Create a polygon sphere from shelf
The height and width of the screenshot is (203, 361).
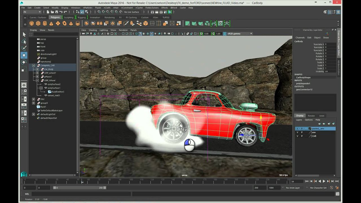pos(32,23)
